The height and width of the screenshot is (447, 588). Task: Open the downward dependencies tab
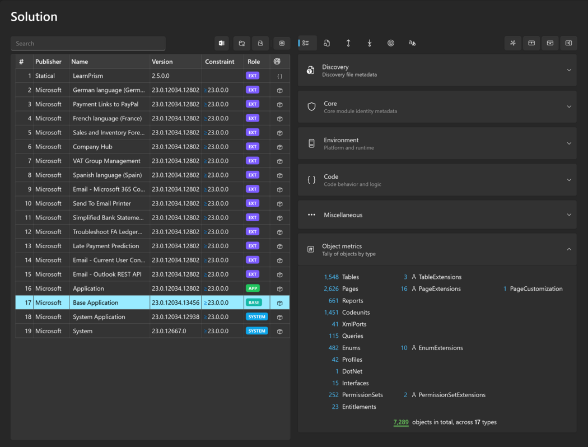pos(370,43)
